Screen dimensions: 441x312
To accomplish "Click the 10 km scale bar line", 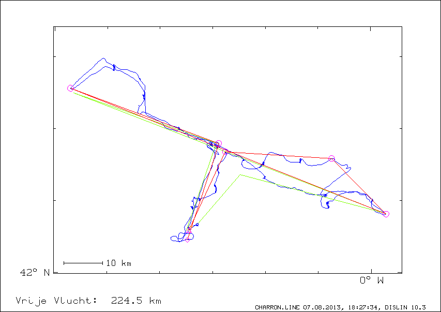I will click(x=83, y=263).
